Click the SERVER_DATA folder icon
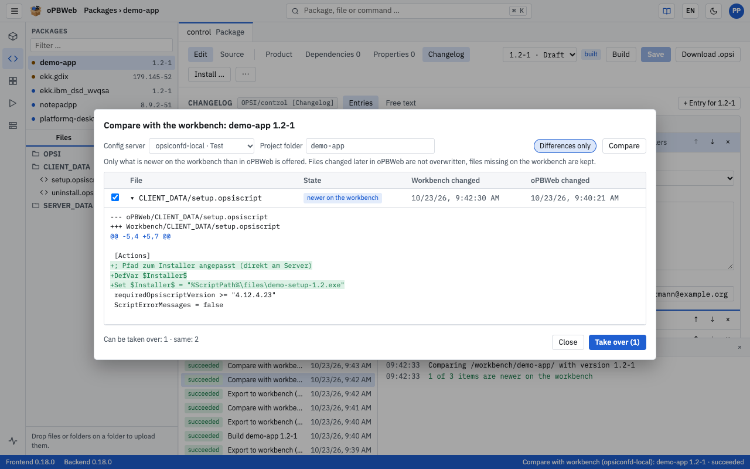Screen dimensions: 750x469 (x=36, y=206)
